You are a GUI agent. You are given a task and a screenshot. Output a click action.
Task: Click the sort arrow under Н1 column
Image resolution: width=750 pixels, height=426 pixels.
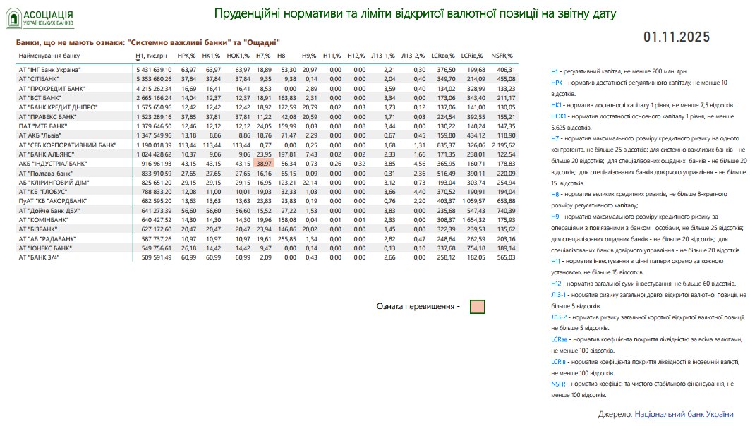[x=138, y=61]
